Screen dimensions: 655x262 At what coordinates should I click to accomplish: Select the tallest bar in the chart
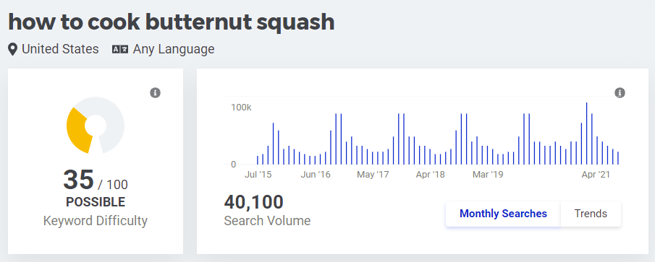tap(586, 134)
